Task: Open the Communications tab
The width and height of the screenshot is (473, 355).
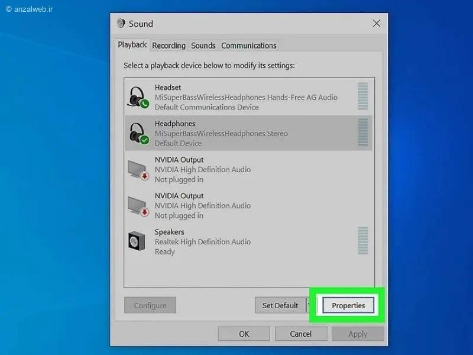Action: (249, 46)
